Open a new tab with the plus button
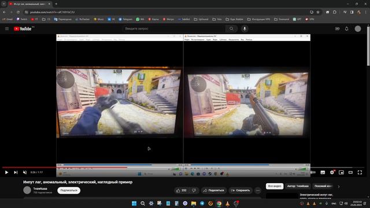 56,4
